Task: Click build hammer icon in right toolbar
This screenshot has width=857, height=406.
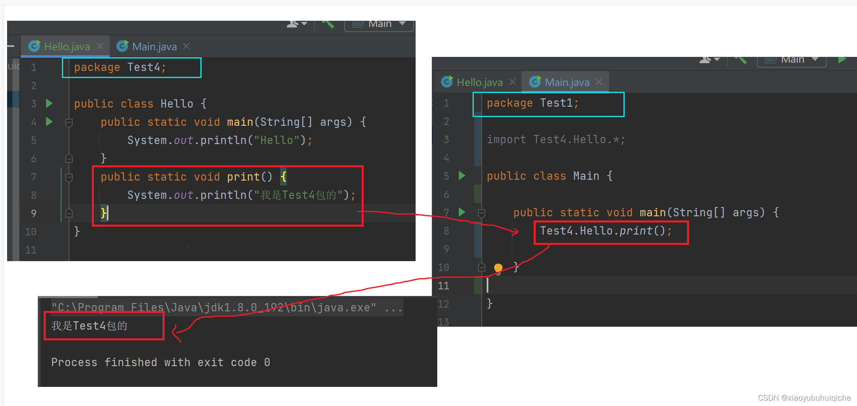Action: (x=741, y=60)
